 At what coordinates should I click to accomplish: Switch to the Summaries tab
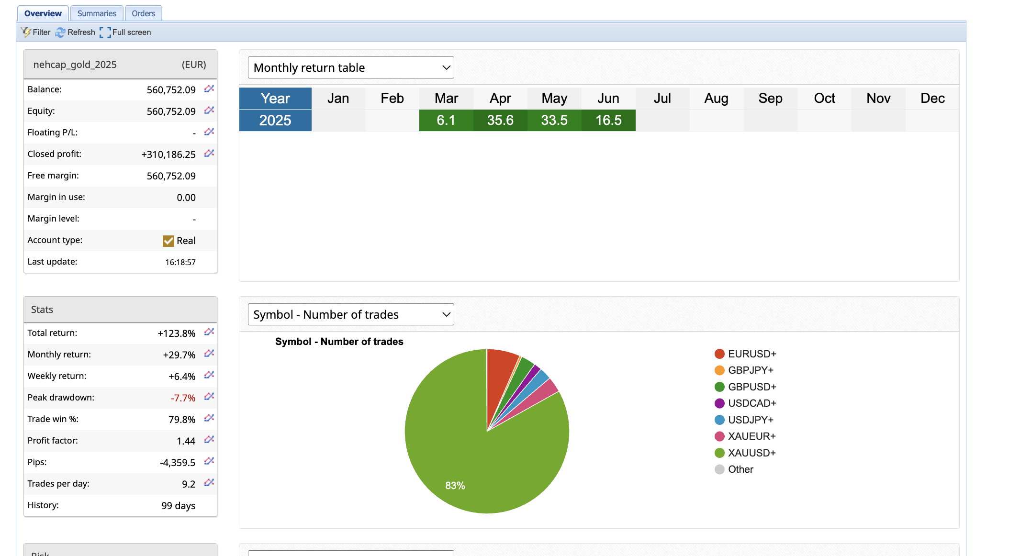point(97,13)
